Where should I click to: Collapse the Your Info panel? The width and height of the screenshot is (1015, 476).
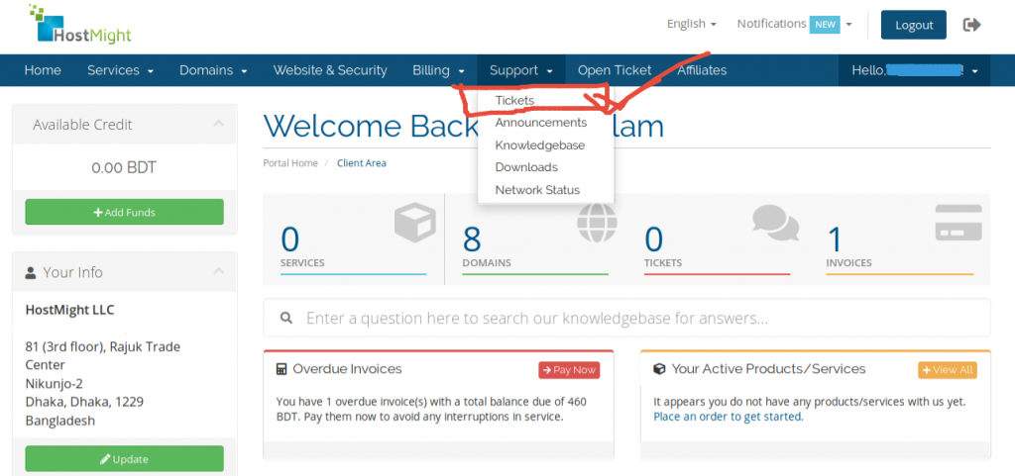click(x=219, y=272)
